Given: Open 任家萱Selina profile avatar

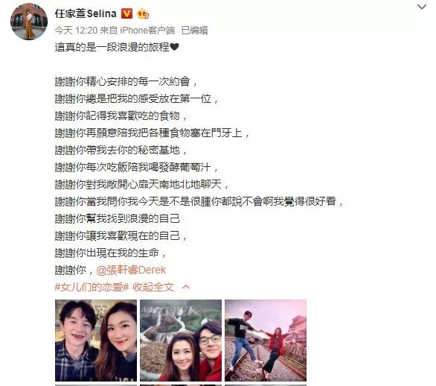Looking at the screenshot, I should click(29, 22).
